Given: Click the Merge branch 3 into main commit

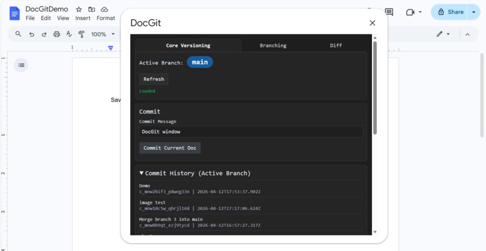Looking at the screenshot, I should [x=251, y=222].
